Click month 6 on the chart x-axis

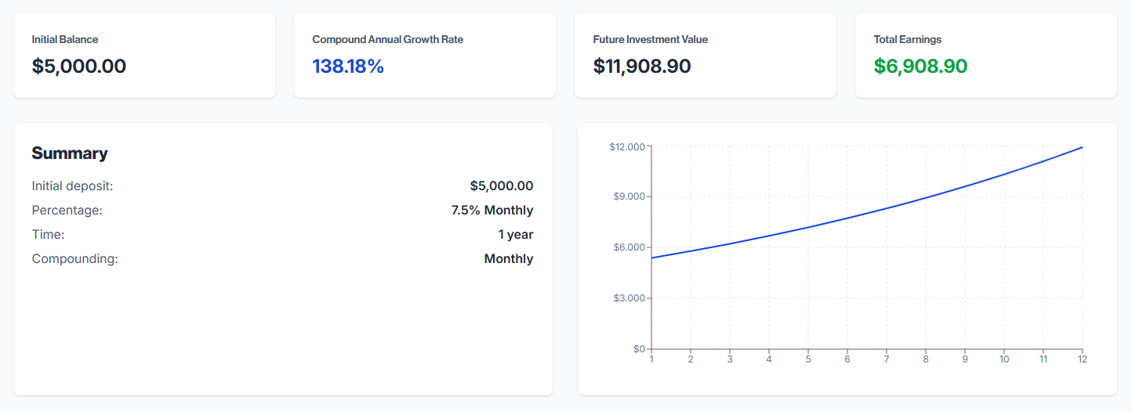click(x=847, y=359)
